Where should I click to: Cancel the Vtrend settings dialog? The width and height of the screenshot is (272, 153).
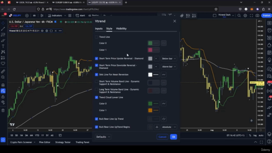162,137
